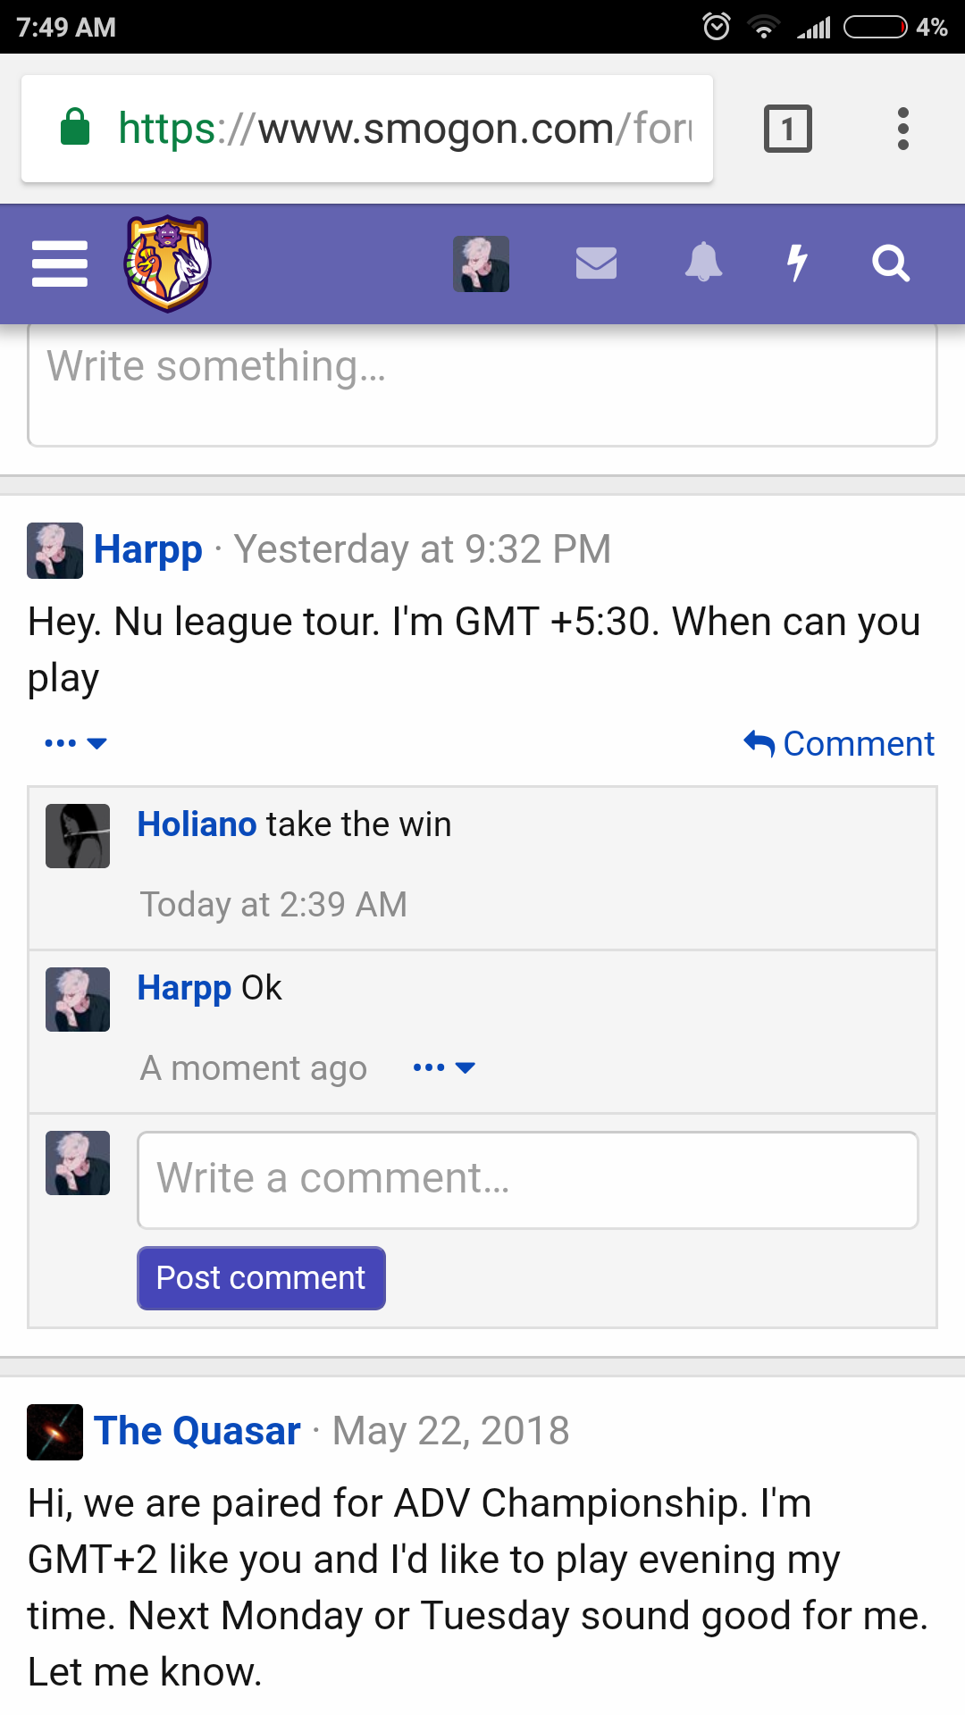The width and height of the screenshot is (965, 1715).
Task: Open the browser tab switcher
Action: 787,129
